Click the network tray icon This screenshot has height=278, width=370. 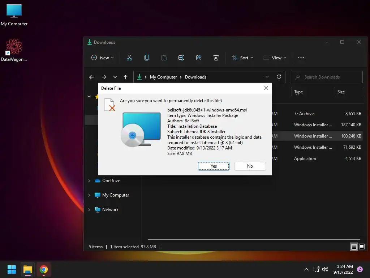[317, 269]
